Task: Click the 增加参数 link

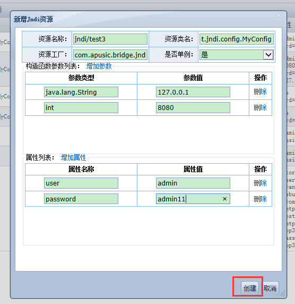Action: (99, 66)
